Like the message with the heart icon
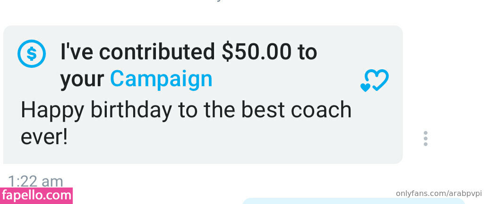The image size is (488, 204). [x=375, y=81]
